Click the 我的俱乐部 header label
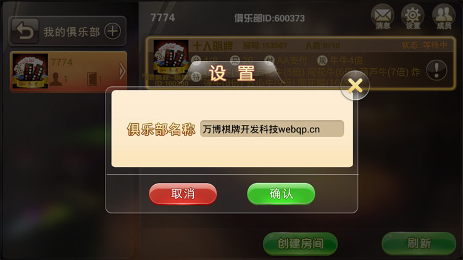The width and height of the screenshot is (463, 260). 72,32
